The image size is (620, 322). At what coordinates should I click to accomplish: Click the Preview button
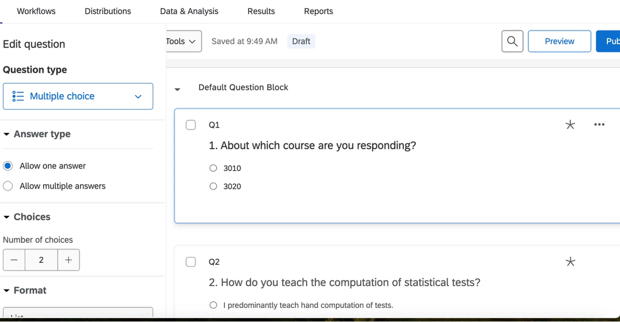click(x=559, y=42)
